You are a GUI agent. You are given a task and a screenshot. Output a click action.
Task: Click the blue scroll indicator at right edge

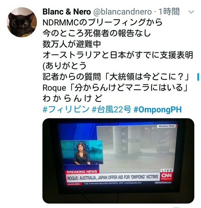click(x=198, y=77)
